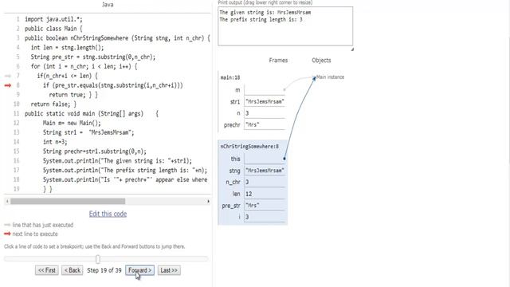The height and width of the screenshot is (287, 510).
Task: Click line 13 String str1 declaration
Action: pyautogui.click(x=88, y=132)
